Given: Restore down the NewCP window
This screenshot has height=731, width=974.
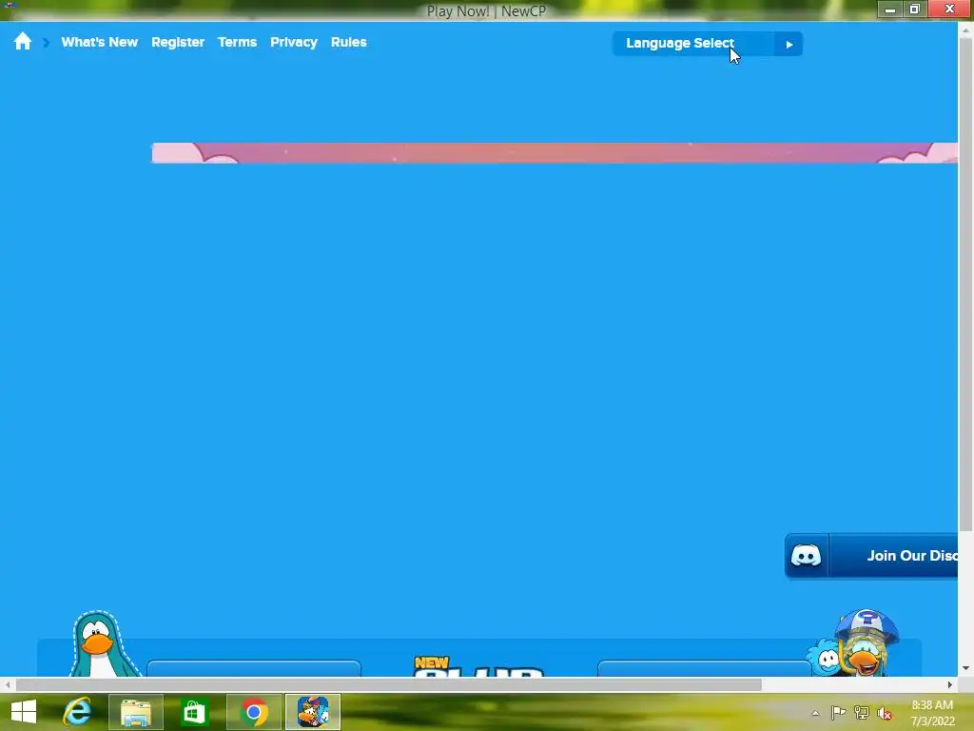Looking at the screenshot, I should click(914, 9).
